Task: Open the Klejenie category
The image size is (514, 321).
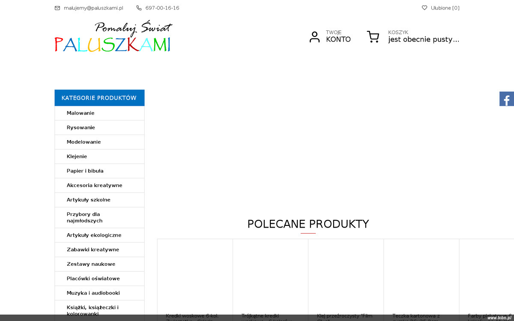Action: pos(99,156)
